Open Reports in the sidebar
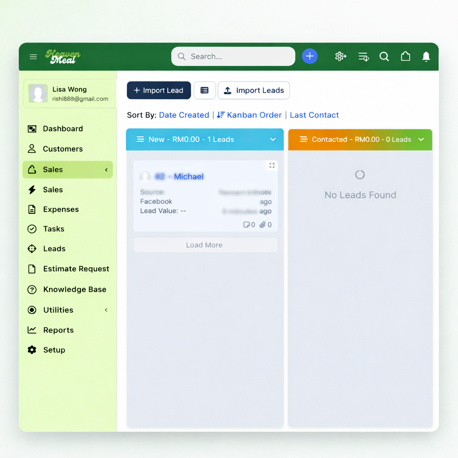458x458 pixels. coord(58,330)
